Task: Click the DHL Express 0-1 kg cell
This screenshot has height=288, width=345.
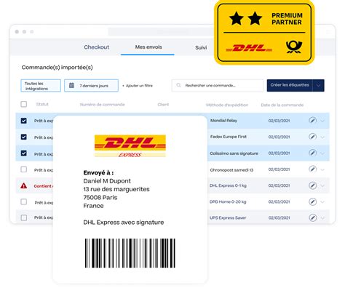Action: point(228,185)
